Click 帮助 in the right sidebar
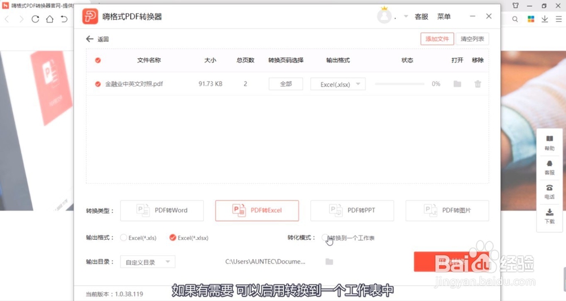Image resolution: width=566 pixels, height=301 pixels. [x=550, y=143]
